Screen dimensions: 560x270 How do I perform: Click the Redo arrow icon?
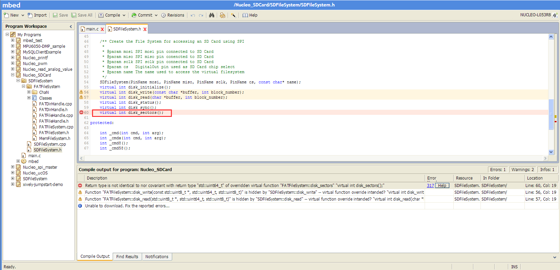tap(201, 15)
